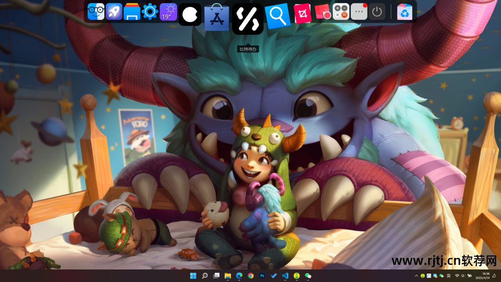Viewport: 501px width, 282px height.
Task: Open the Finder-style face icon in the dock
Action: 96,12
